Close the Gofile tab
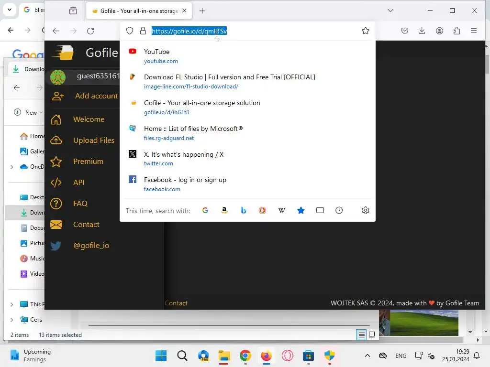Screen dimensions: 490x367 point(184,11)
